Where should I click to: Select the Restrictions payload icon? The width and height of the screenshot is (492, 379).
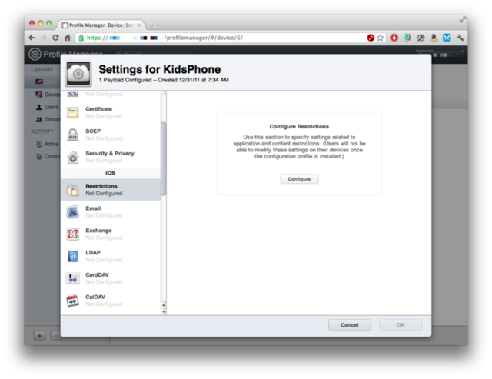click(73, 190)
